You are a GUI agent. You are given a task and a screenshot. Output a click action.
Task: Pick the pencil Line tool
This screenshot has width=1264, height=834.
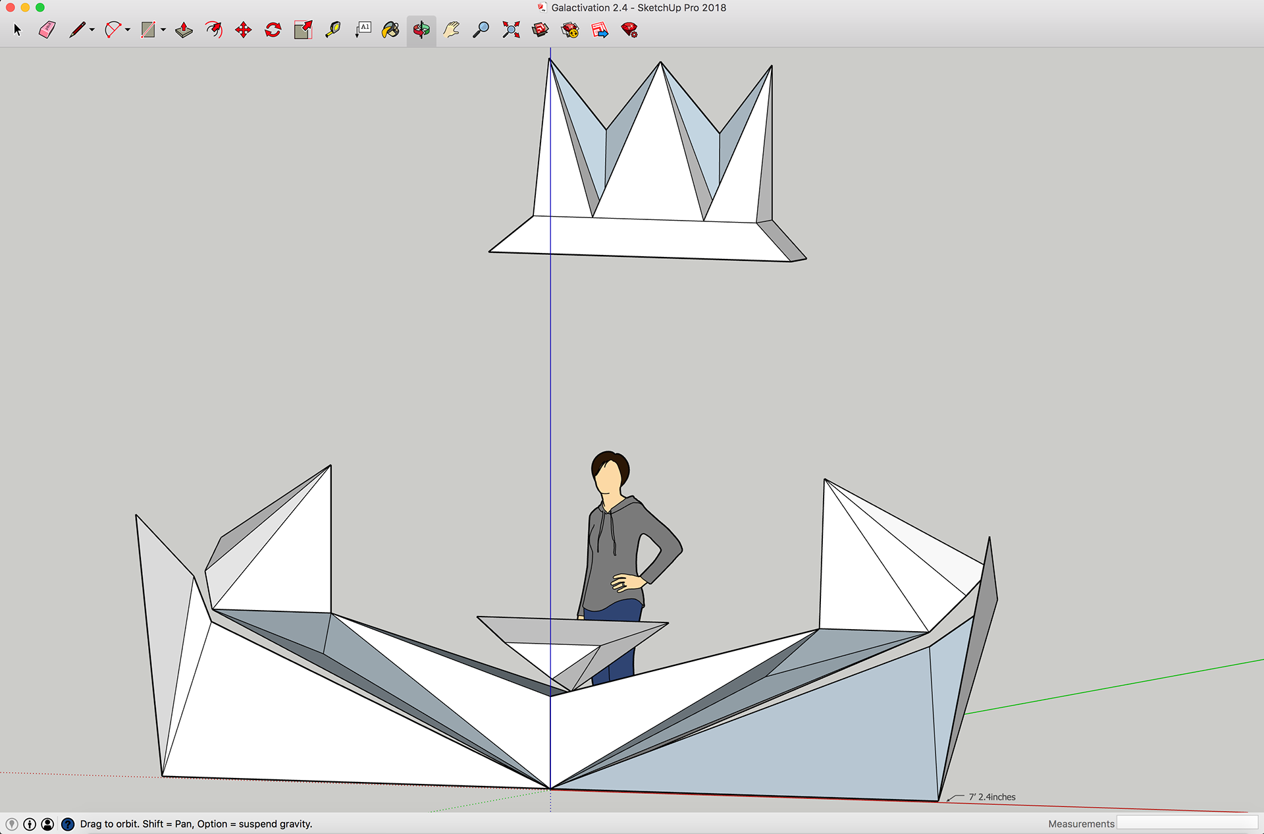click(x=77, y=30)
